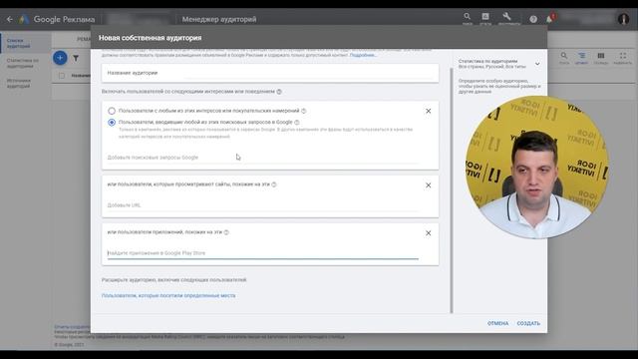Click help icon next to the interests heading
Screen dimensions: 638x359
(x=279, y=92)
